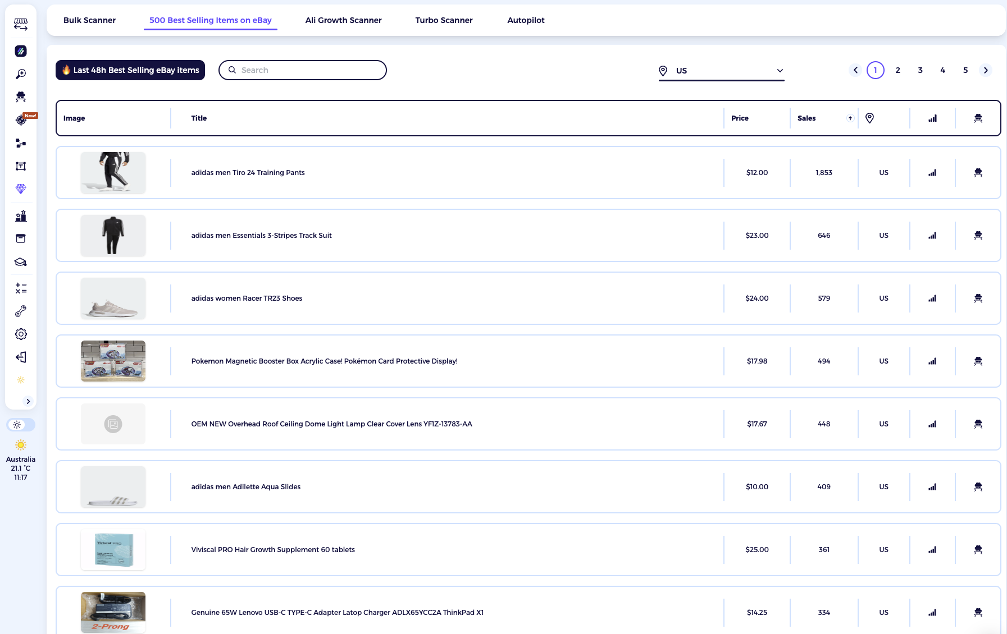Switch to the Ali Growth Scanner tab
The width and height of the screenshot is (1007, 634).
(x=343, y=20)
